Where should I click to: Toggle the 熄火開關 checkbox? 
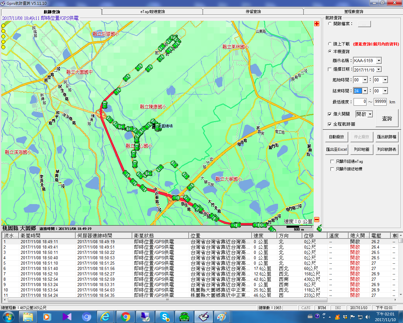click(330, 114)
